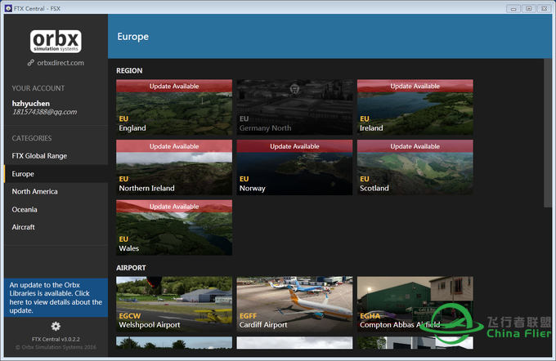Screen dimensions: 556x361
Task: Switch to North America category
Action: [56, 192]
